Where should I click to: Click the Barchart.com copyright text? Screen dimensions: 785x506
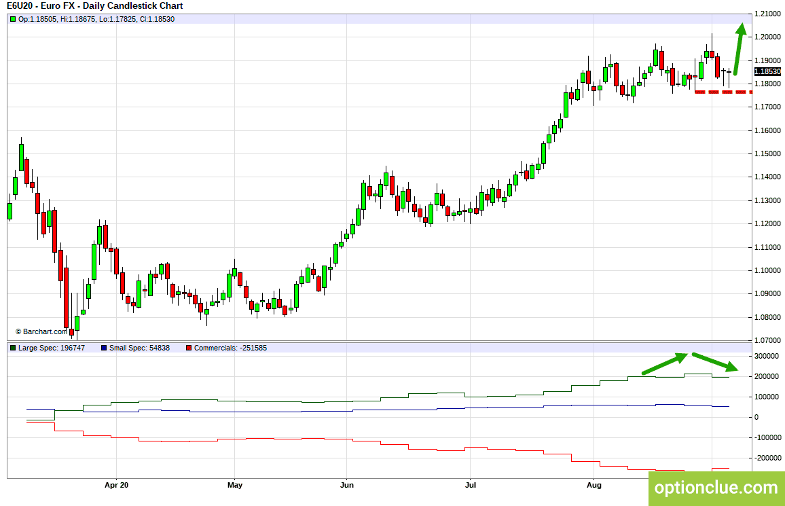coord(41,331)
